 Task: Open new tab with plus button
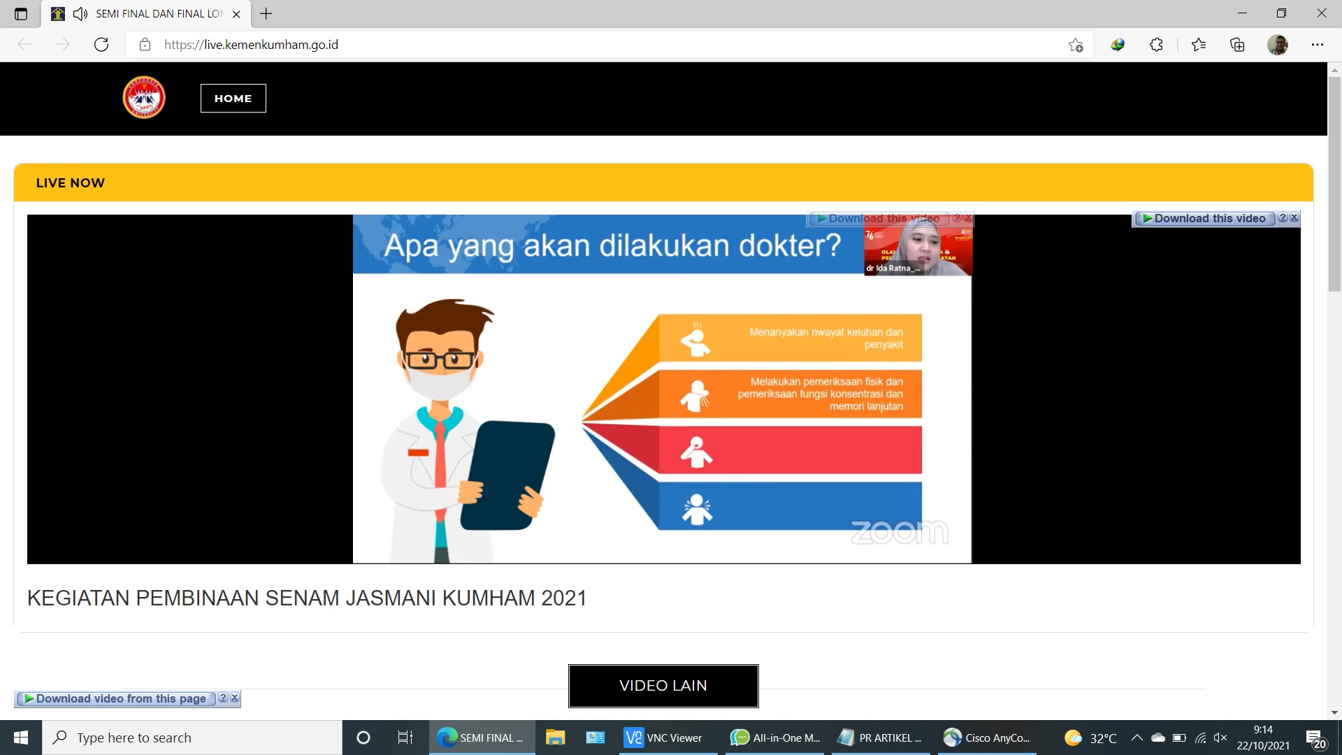(266, 13)
